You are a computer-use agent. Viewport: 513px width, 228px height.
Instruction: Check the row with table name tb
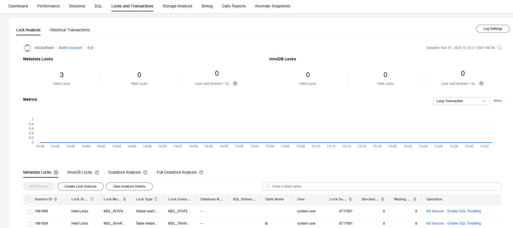tap(30, 223)
